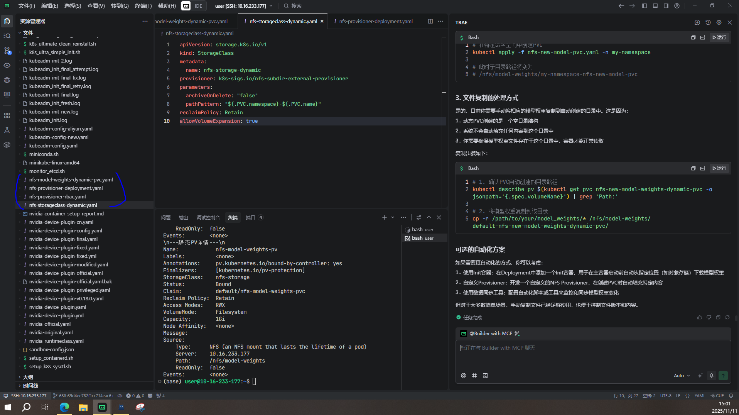Viewport: 739px width, 415px height.
Task: Open Run and Debug in the activity bar
Action: (7, 80)
